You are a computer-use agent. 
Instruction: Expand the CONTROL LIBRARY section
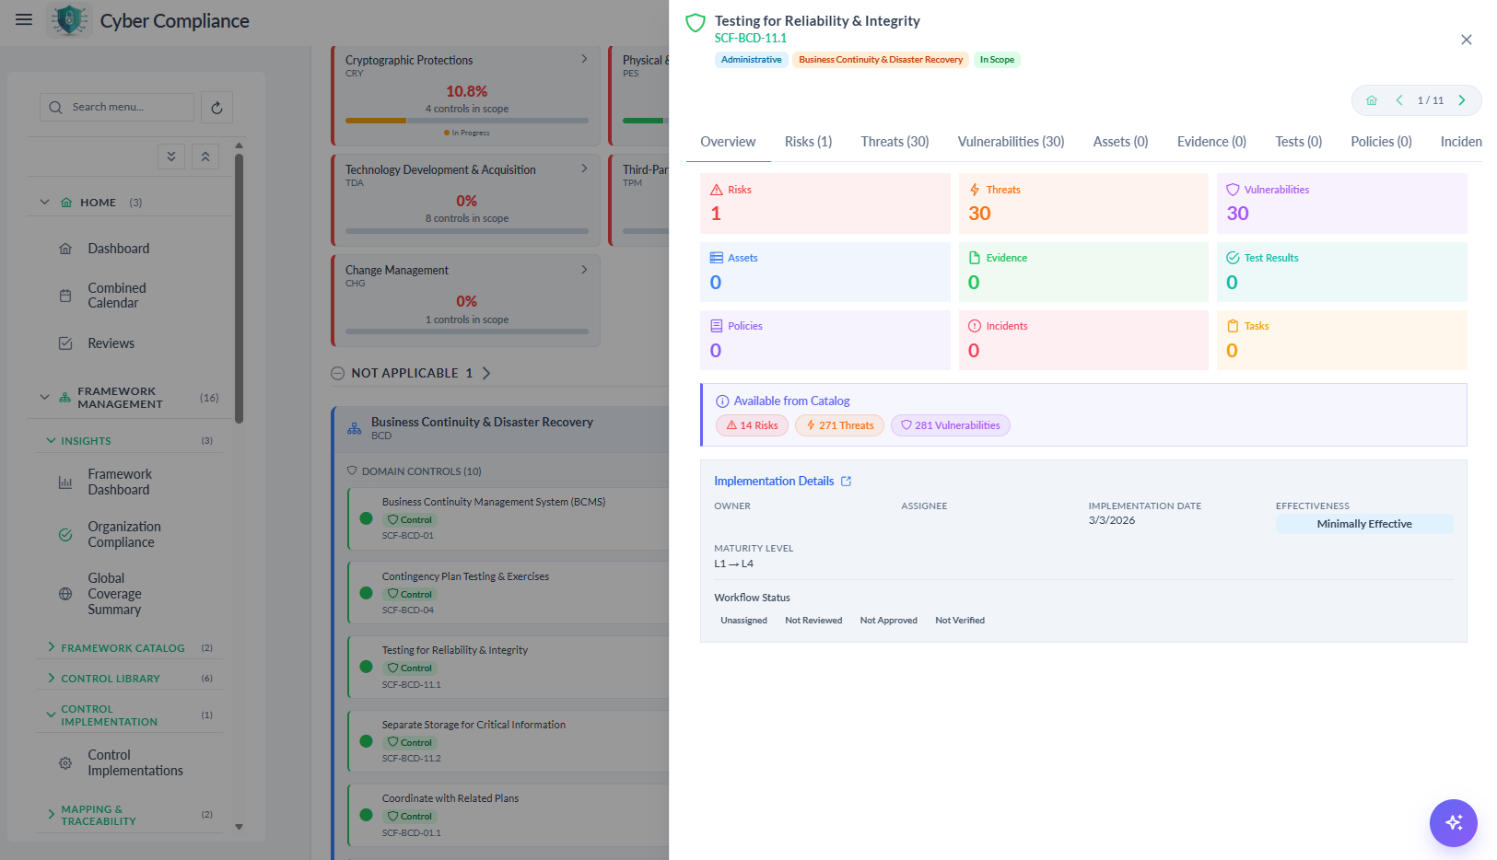(x=51, y=678)
